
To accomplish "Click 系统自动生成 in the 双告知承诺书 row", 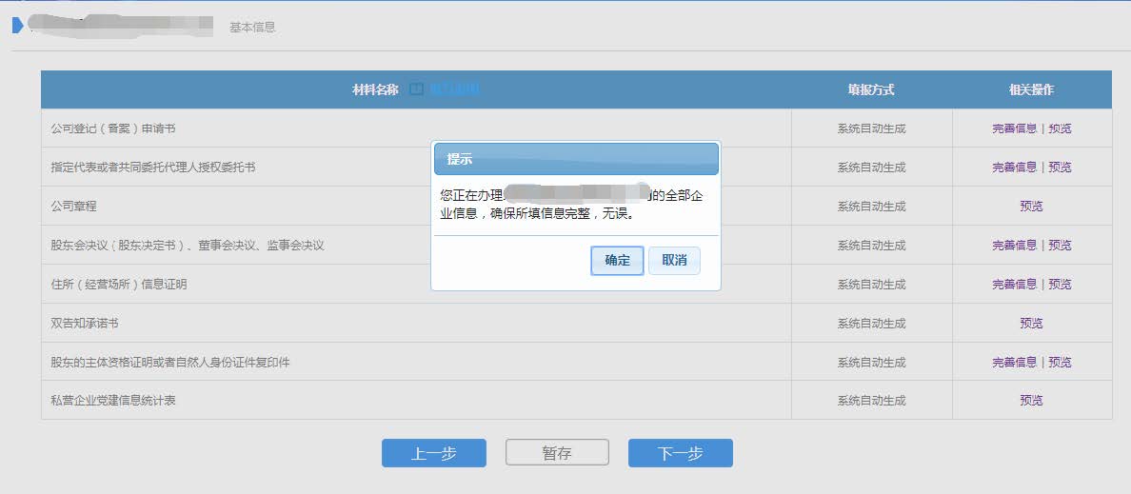I will (x=871, y=323).
